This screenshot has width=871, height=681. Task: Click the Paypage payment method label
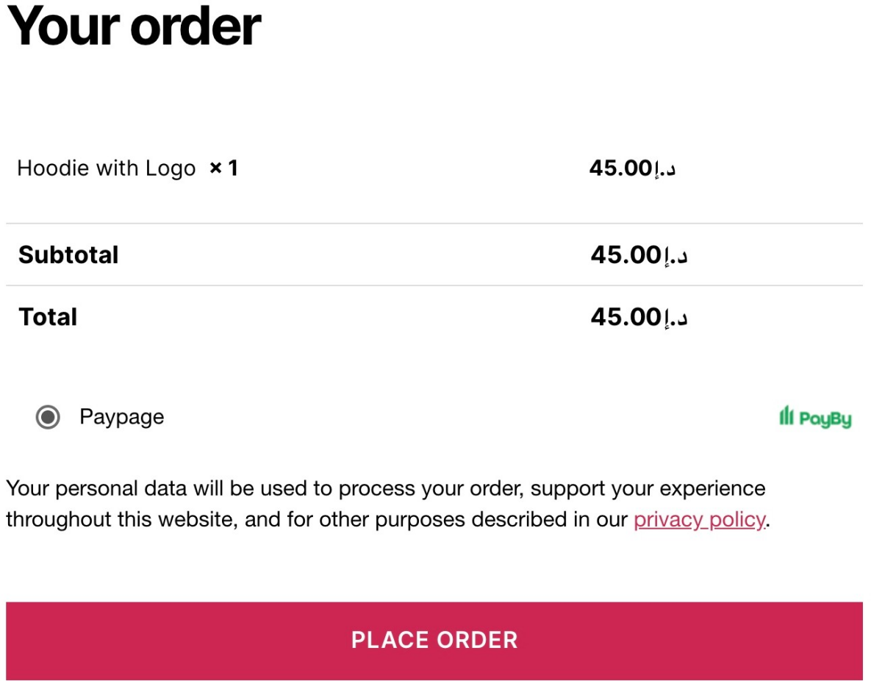click(x=121, y=417)
